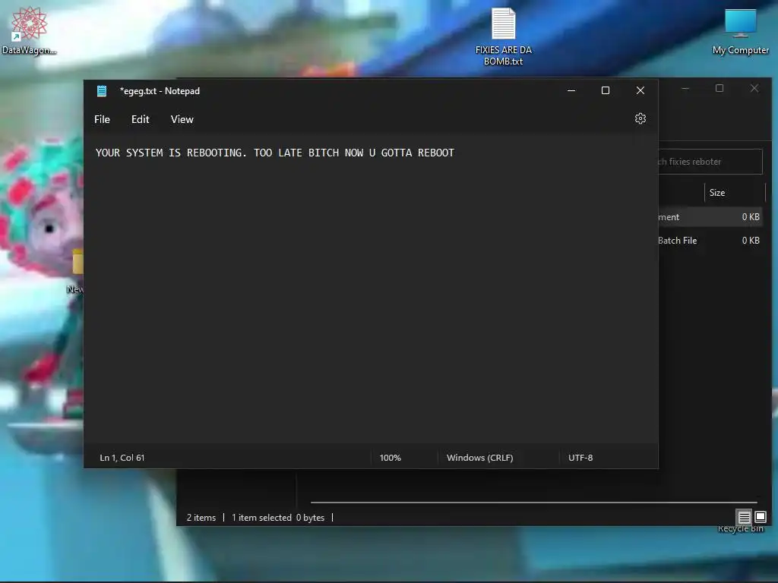Click the horizontal scrollbar in Explorer
778x583 pixels.
click(x=534, y=503)
